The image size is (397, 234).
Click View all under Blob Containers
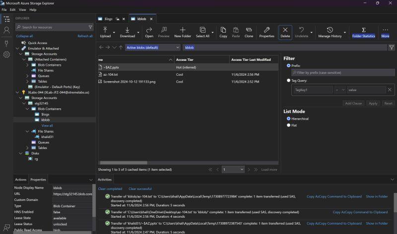click(47, 126)
